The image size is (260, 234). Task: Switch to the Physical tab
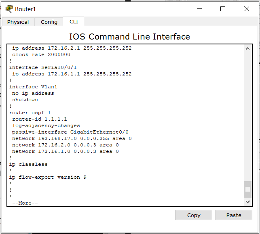click(18, 22)
